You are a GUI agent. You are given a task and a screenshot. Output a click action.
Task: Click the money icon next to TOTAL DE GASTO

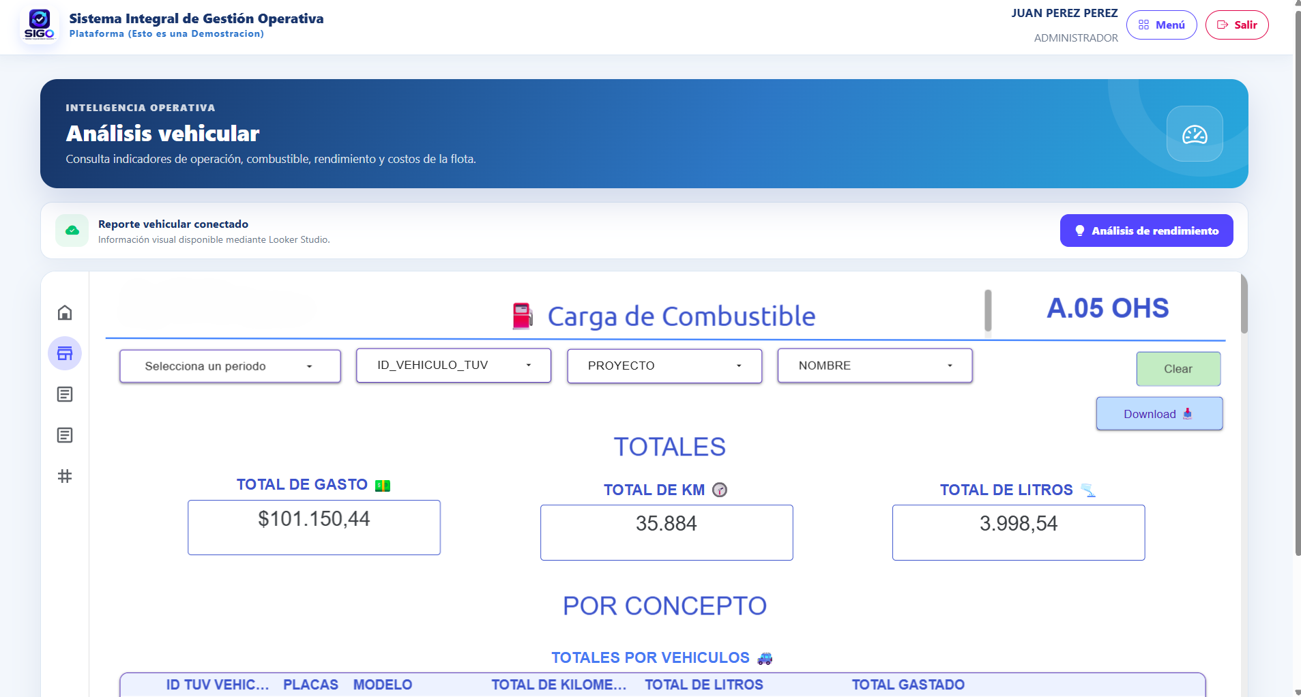(383, 486)
